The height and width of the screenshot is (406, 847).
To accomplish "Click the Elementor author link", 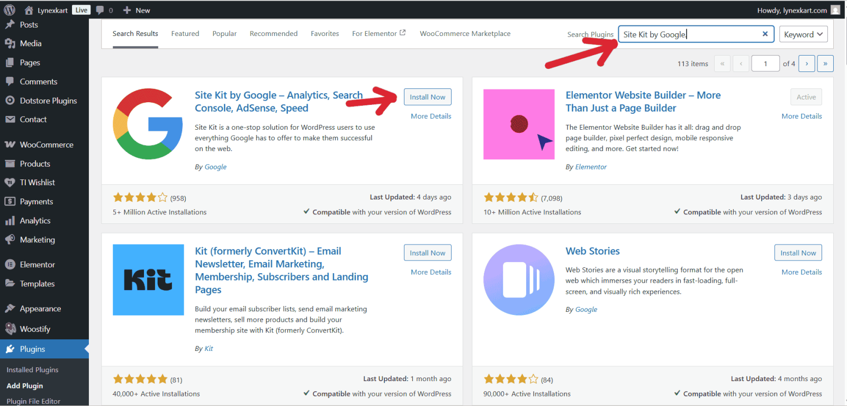I will [591, 167].
